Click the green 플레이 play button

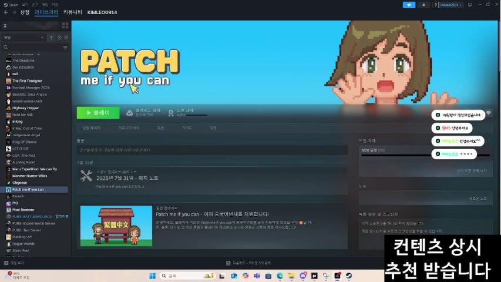pos(98,113)
